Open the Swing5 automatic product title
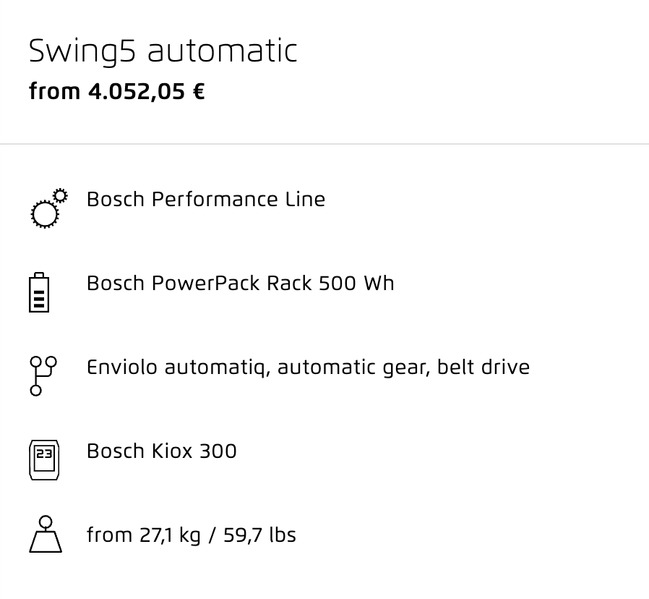This screenshot has height=599, width=649. point(163,51)
